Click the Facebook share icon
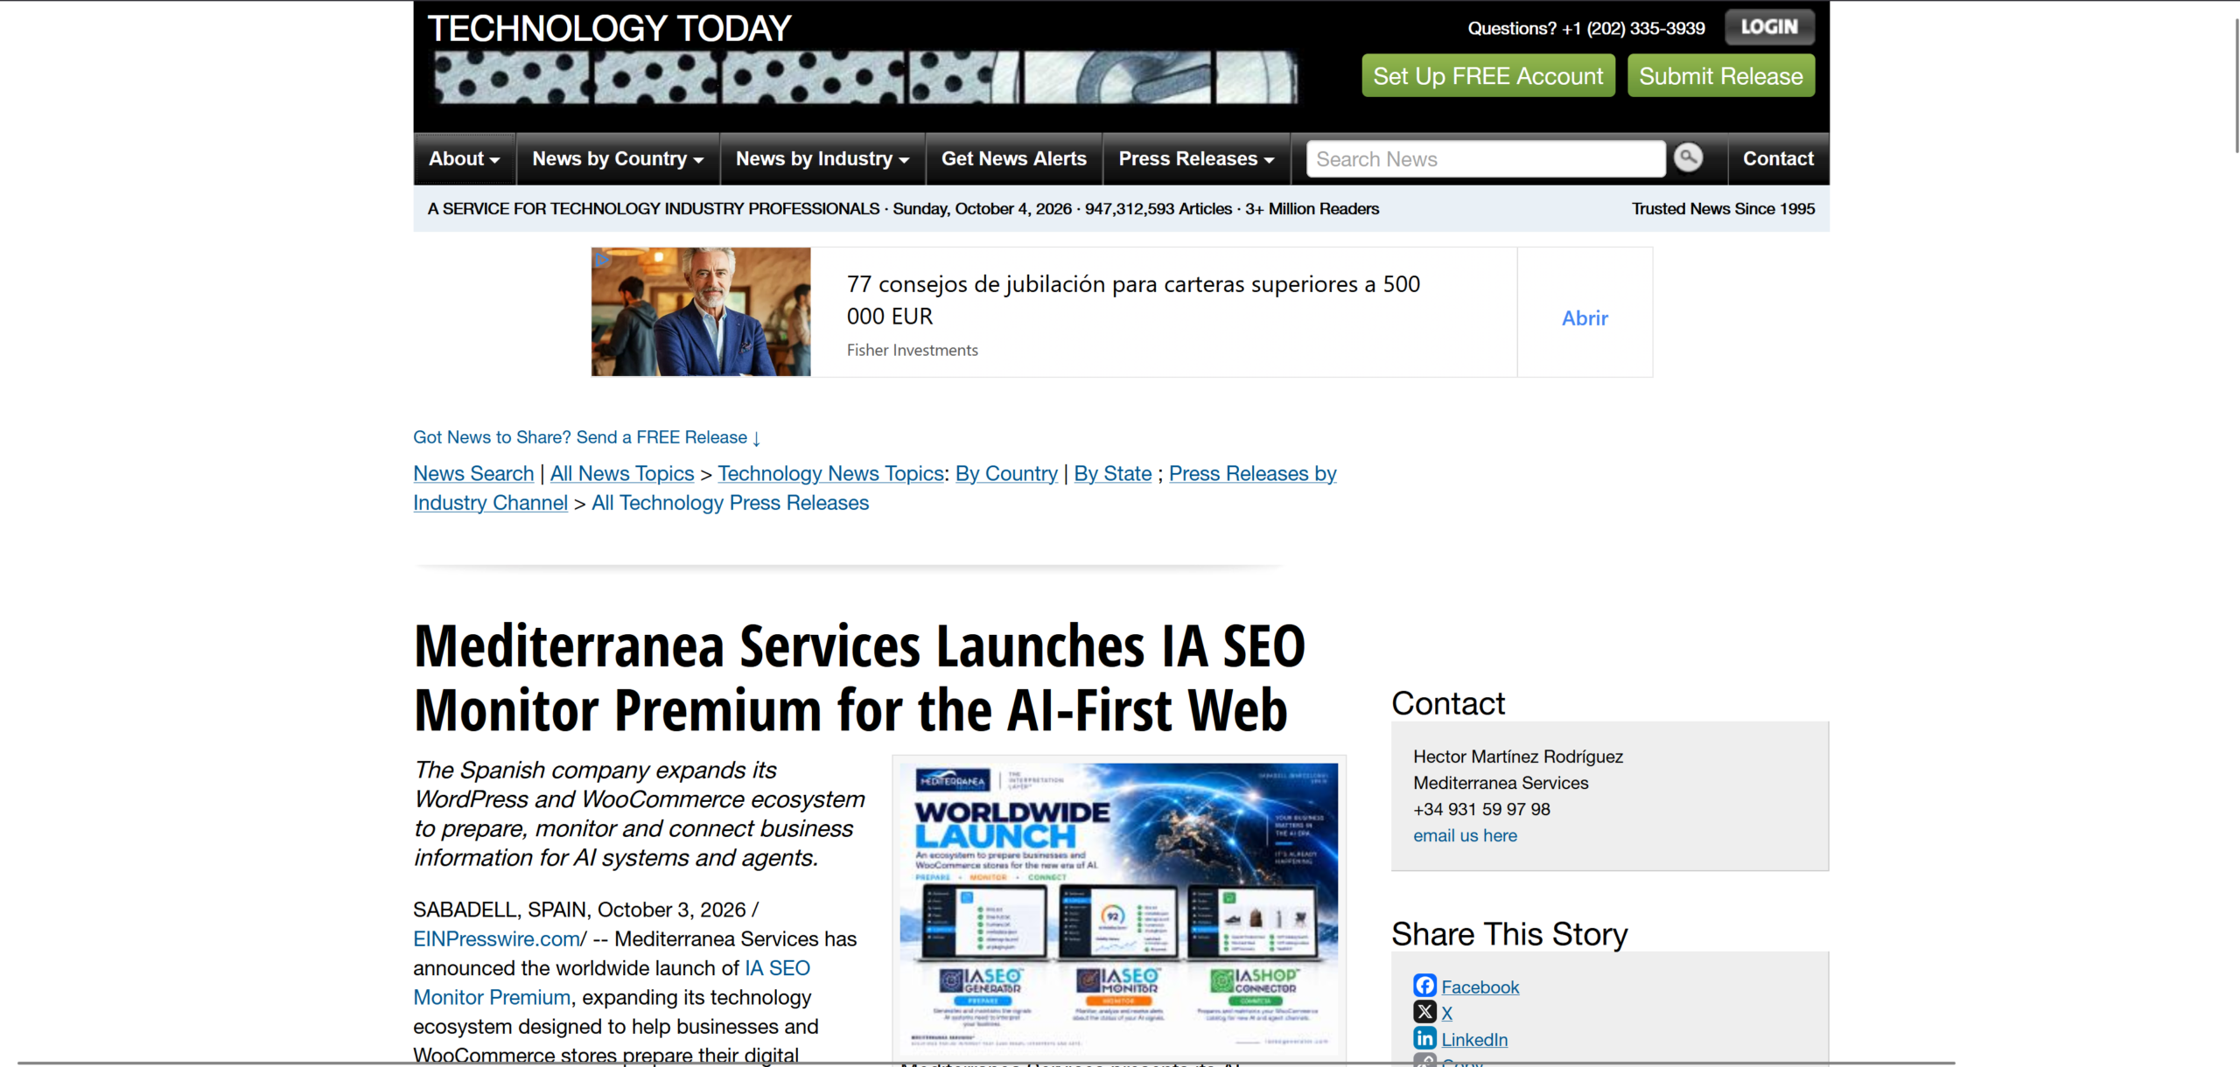This screenshot has height=1067, width=2240. 1424,986
